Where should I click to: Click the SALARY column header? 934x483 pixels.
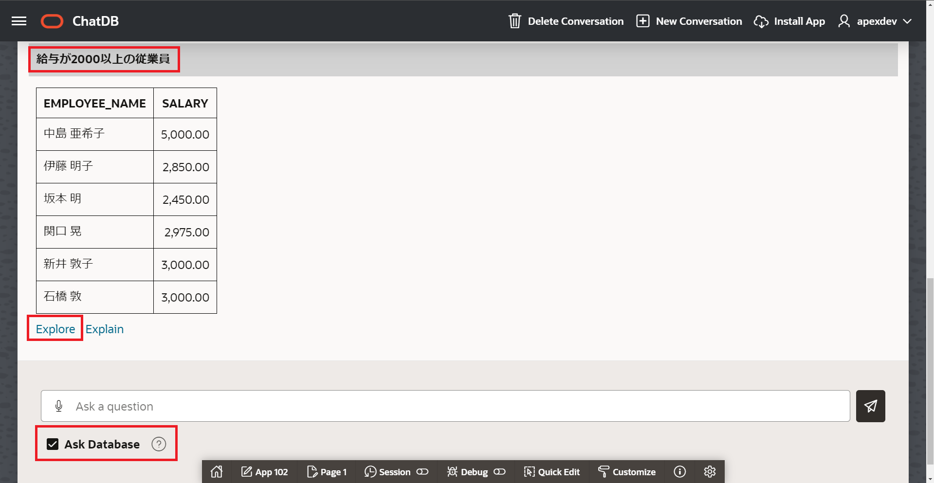(185, 103)
